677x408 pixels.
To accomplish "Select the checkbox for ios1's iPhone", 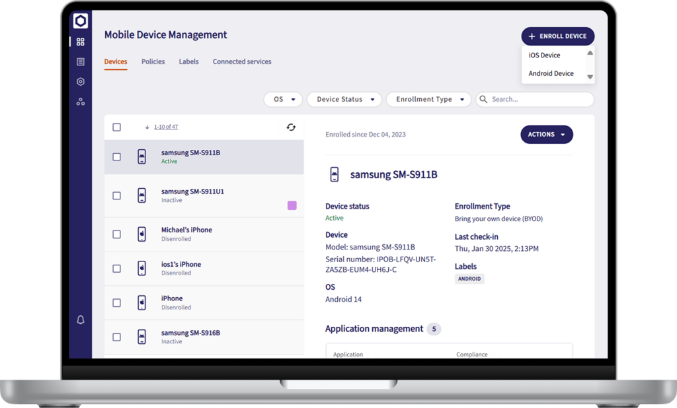I will point(116,269).
